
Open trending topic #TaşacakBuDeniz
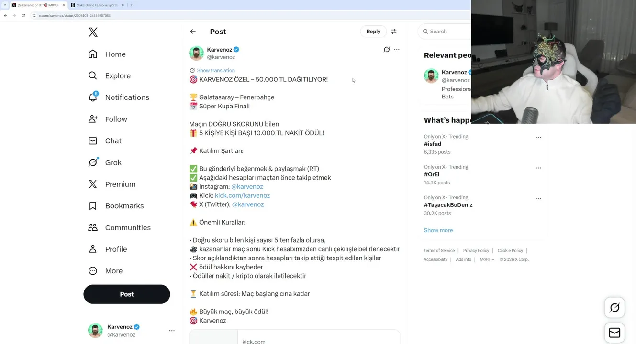click(448, 205)
